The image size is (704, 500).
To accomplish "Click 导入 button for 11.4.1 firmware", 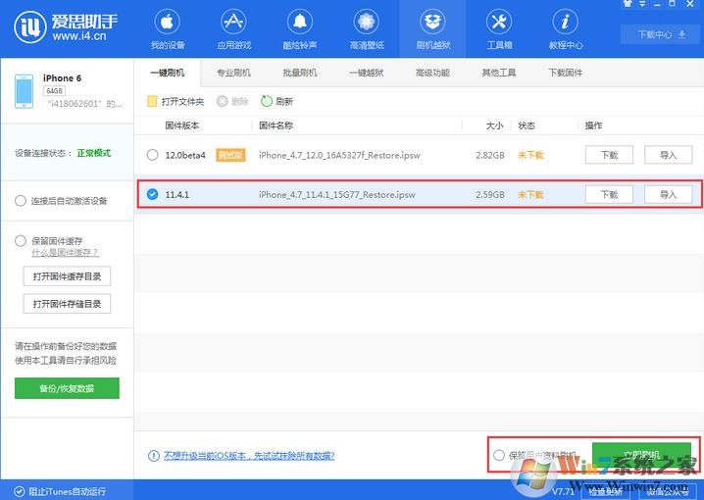I will pyautogui.click(x=668, y=194).
